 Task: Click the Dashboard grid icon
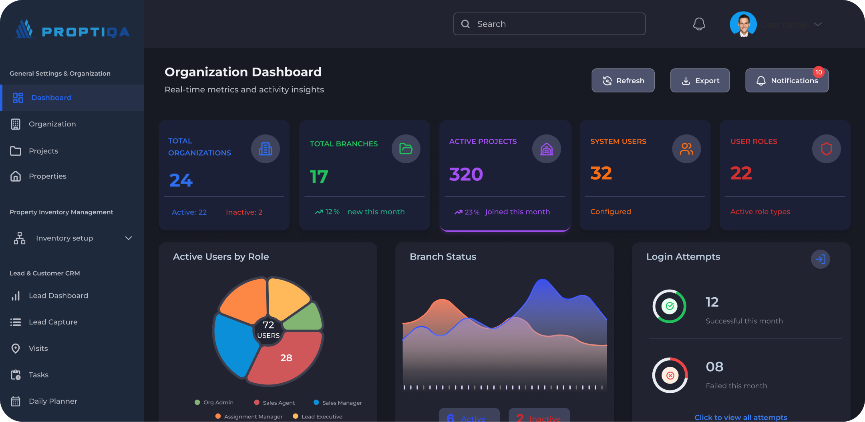(x=18, y=98)
